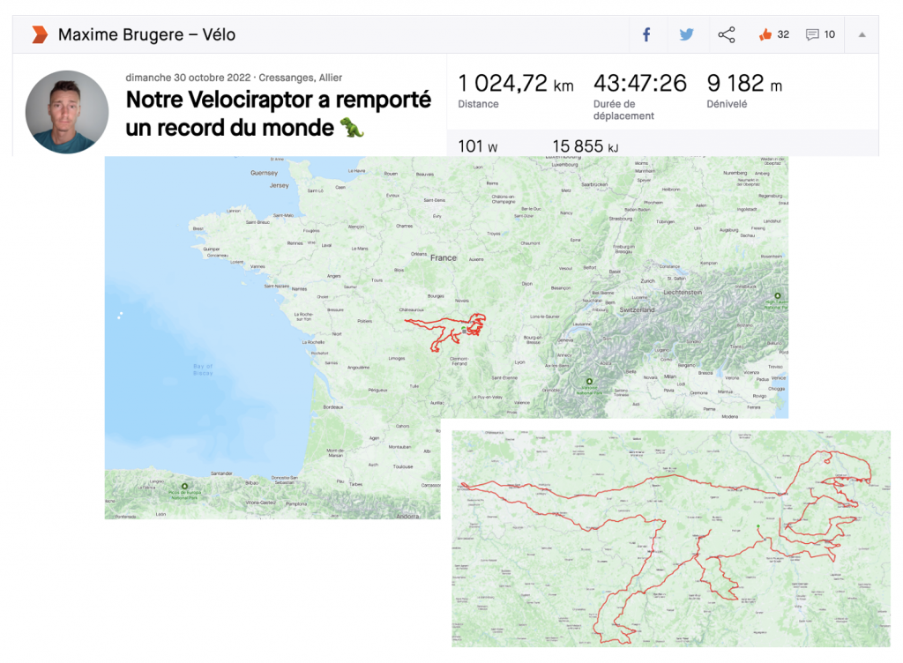This screenshot has height=663, width=903.
Task: Open the share options icon
Action: [x=727, y=34]
